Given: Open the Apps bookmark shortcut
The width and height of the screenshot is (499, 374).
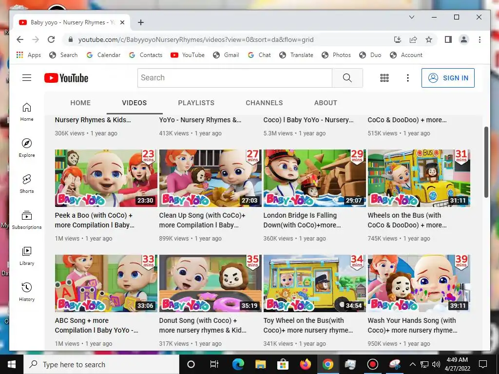Looking at the screenshot, I should [29, 55].
